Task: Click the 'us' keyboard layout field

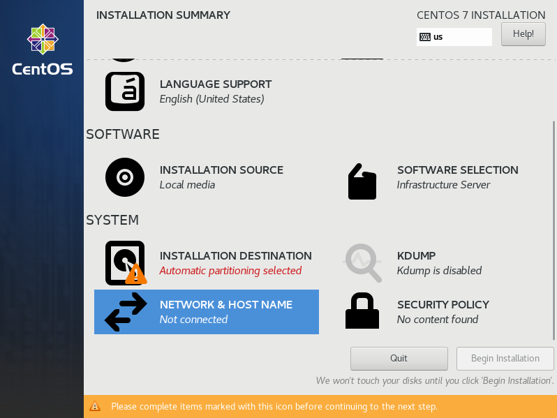Action: 454,37
